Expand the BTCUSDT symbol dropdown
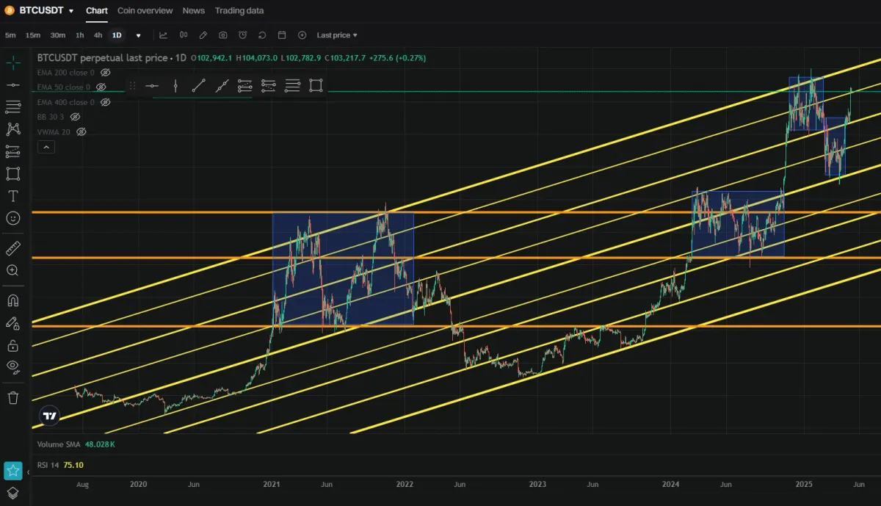This screenshot has width=881, height=506. tap(70, 11)
